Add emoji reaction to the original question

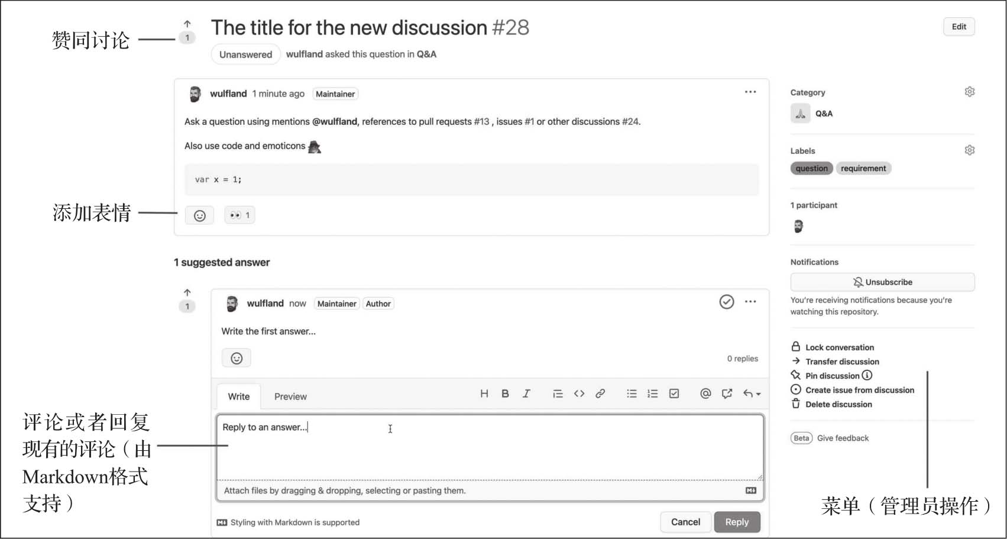200,215
